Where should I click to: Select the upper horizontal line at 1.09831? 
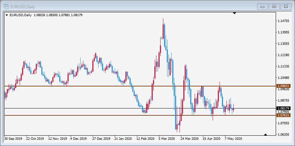click(x=140, y=86)
